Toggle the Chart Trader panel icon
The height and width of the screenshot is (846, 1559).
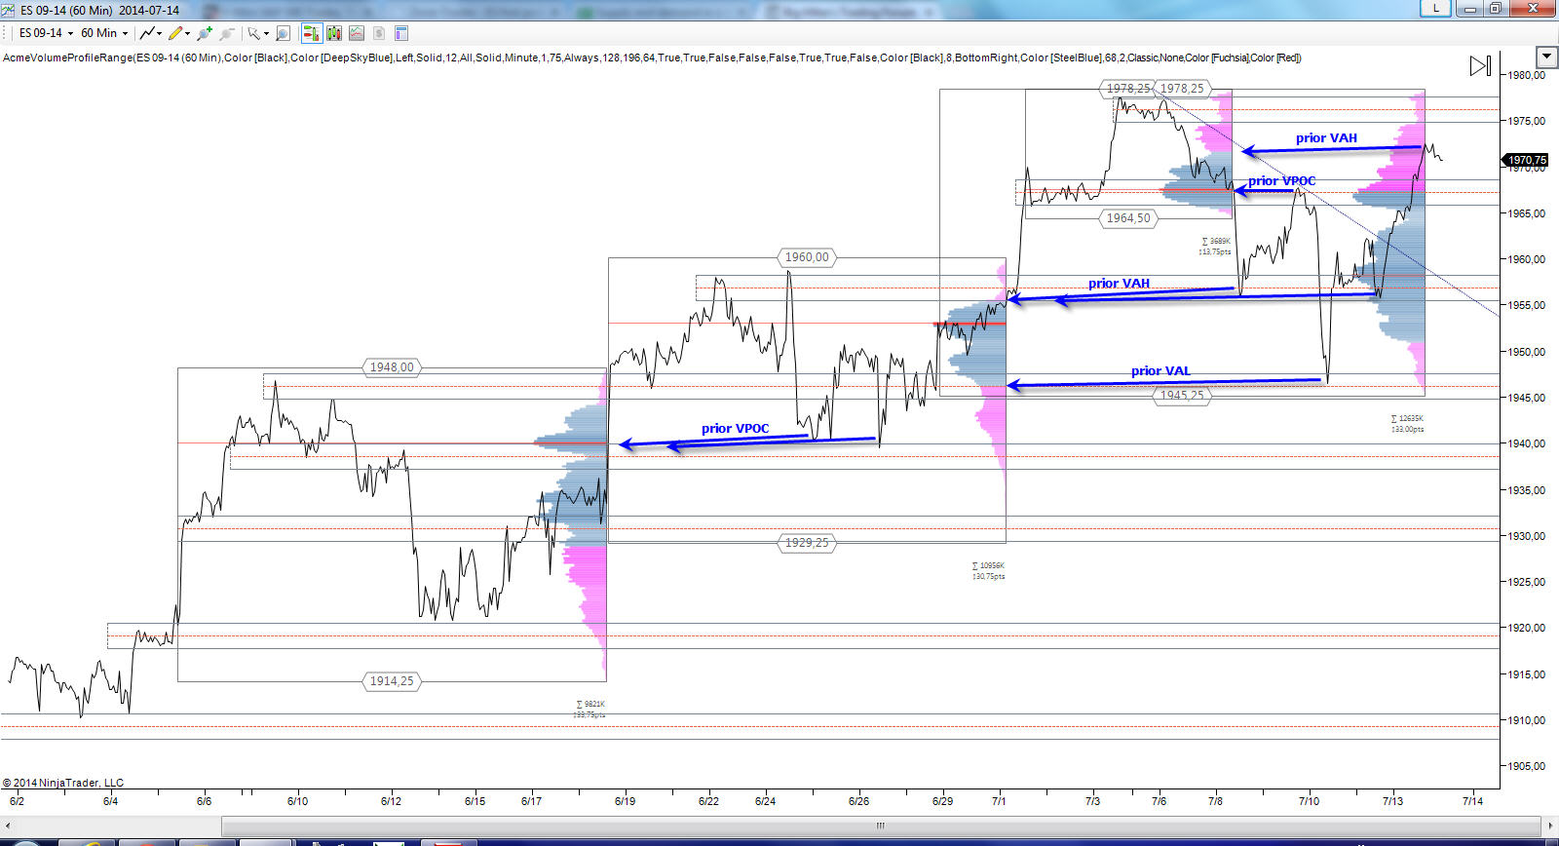click(312, 33)
